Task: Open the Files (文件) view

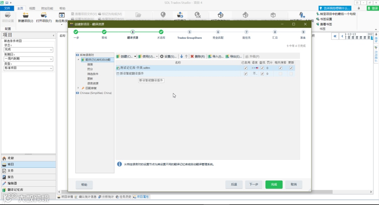Action: click(28, 171)
